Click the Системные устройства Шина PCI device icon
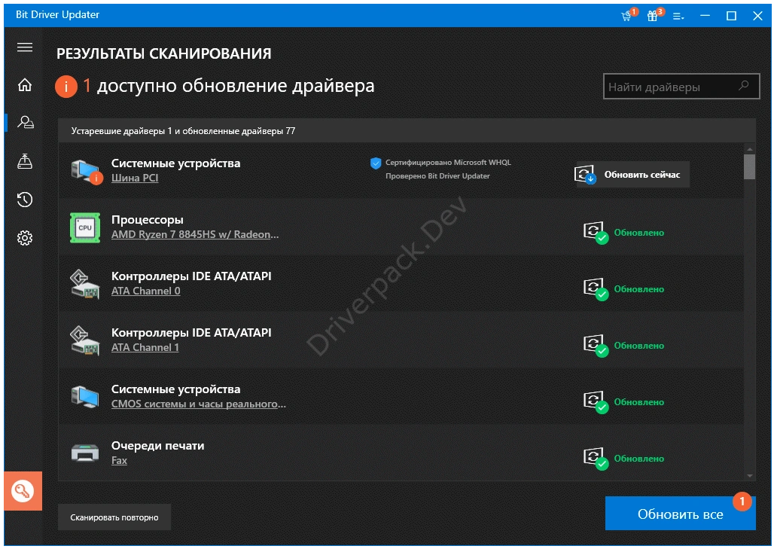The image size is (774, 549). 86,172
